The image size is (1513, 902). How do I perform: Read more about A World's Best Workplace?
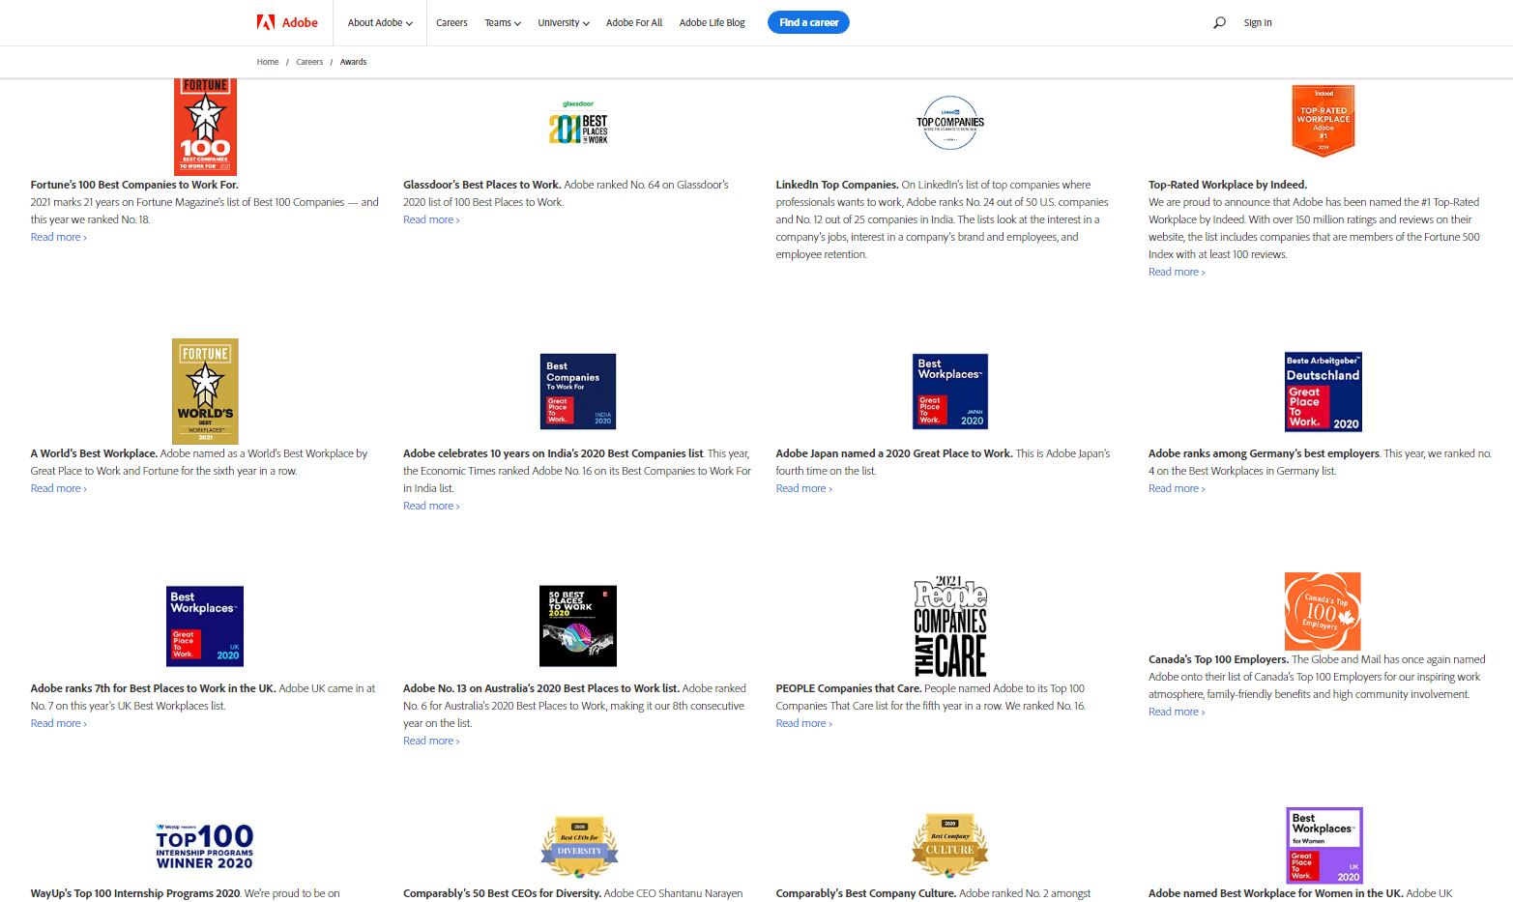click(59, 488)
